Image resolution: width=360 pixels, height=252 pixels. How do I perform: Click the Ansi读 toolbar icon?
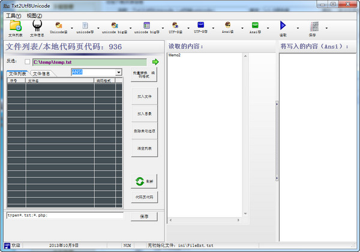[x=228, y=26]
